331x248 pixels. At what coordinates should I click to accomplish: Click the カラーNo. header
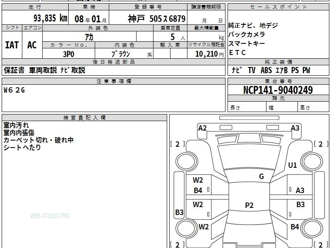69,45
